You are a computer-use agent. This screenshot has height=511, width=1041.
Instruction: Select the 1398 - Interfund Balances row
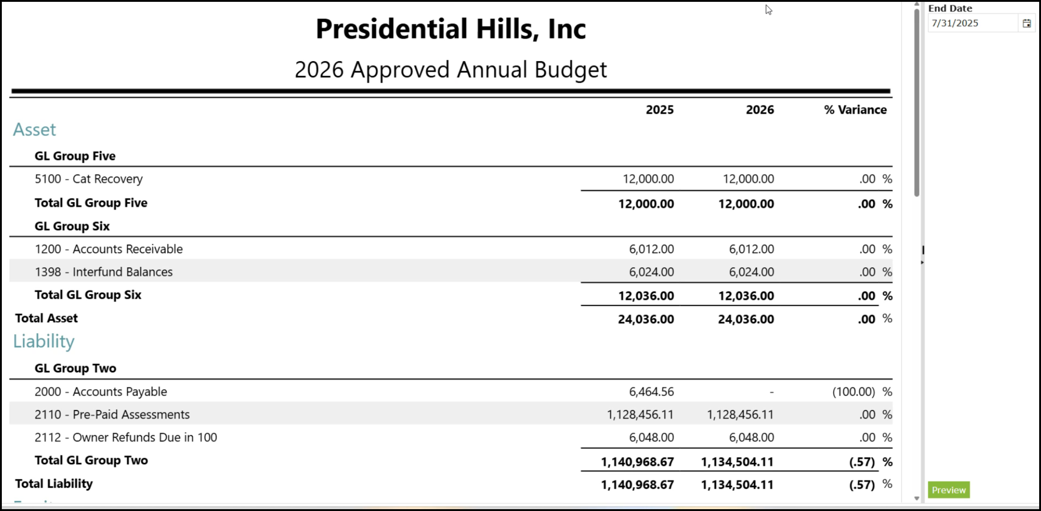[x=451, y=271]
